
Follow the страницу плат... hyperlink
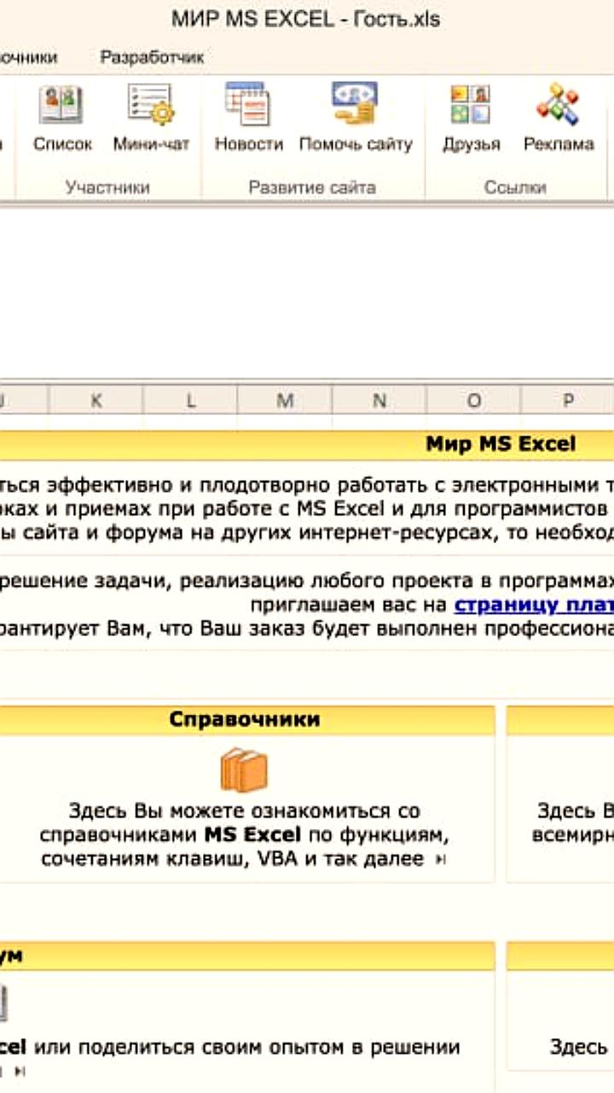pos(534,605)
